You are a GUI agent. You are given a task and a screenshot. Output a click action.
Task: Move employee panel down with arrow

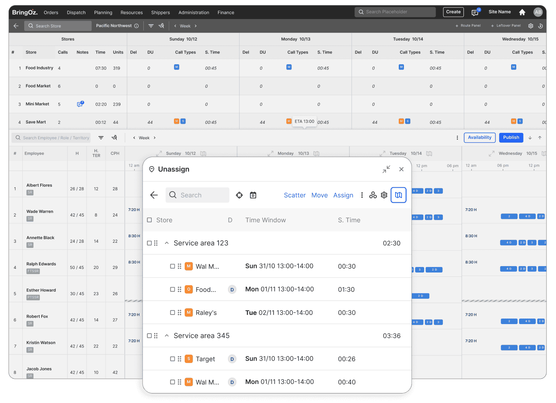point(530,138)
